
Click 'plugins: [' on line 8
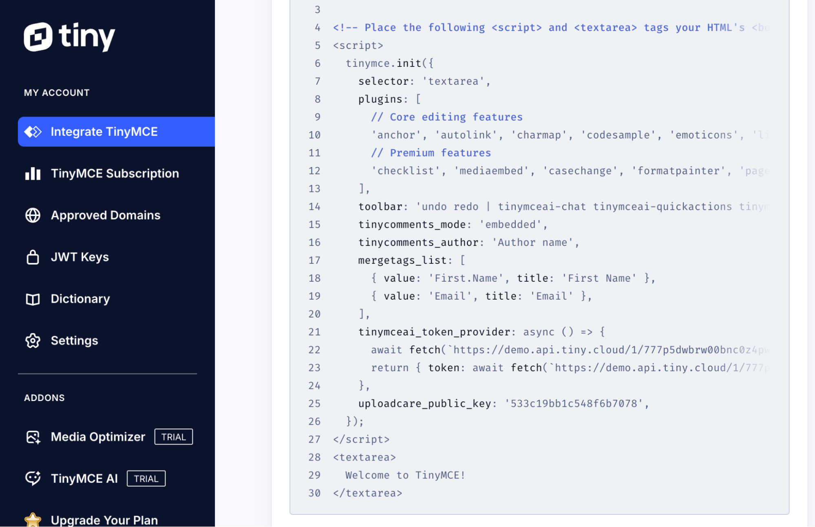389,99
